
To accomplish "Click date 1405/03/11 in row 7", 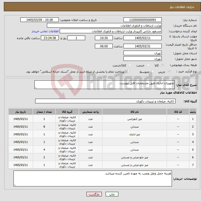I will (21, 165).
